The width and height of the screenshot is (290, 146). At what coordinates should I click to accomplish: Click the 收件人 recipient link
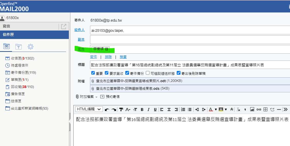(79, 30)
